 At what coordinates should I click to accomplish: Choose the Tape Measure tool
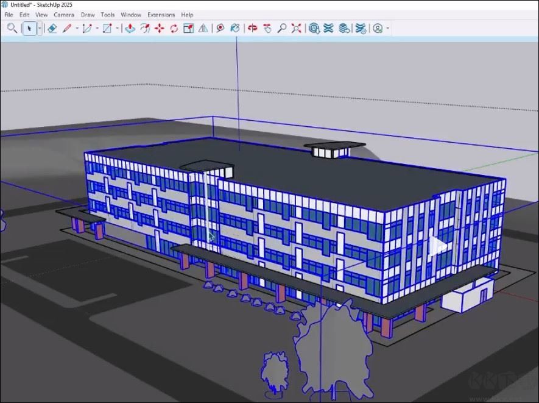click(x=220, y=28)
